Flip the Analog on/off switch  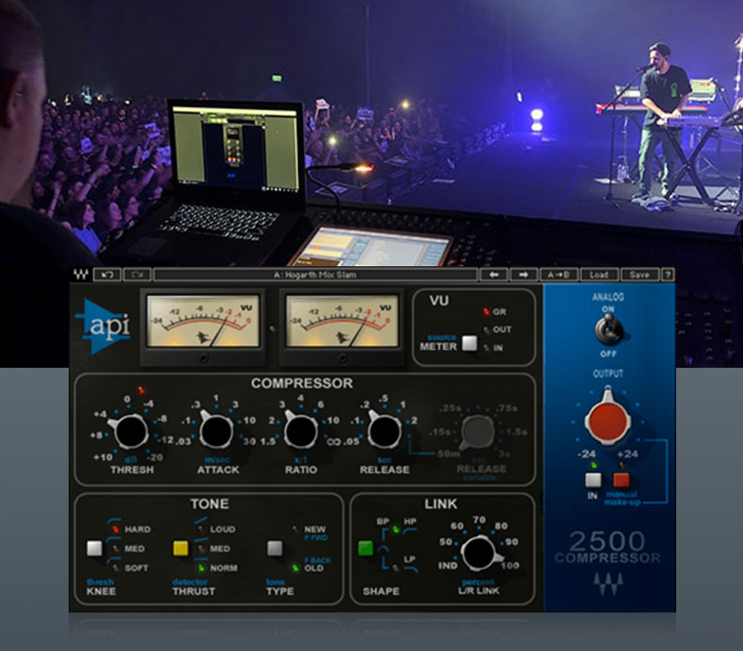(x=609, y=329)
